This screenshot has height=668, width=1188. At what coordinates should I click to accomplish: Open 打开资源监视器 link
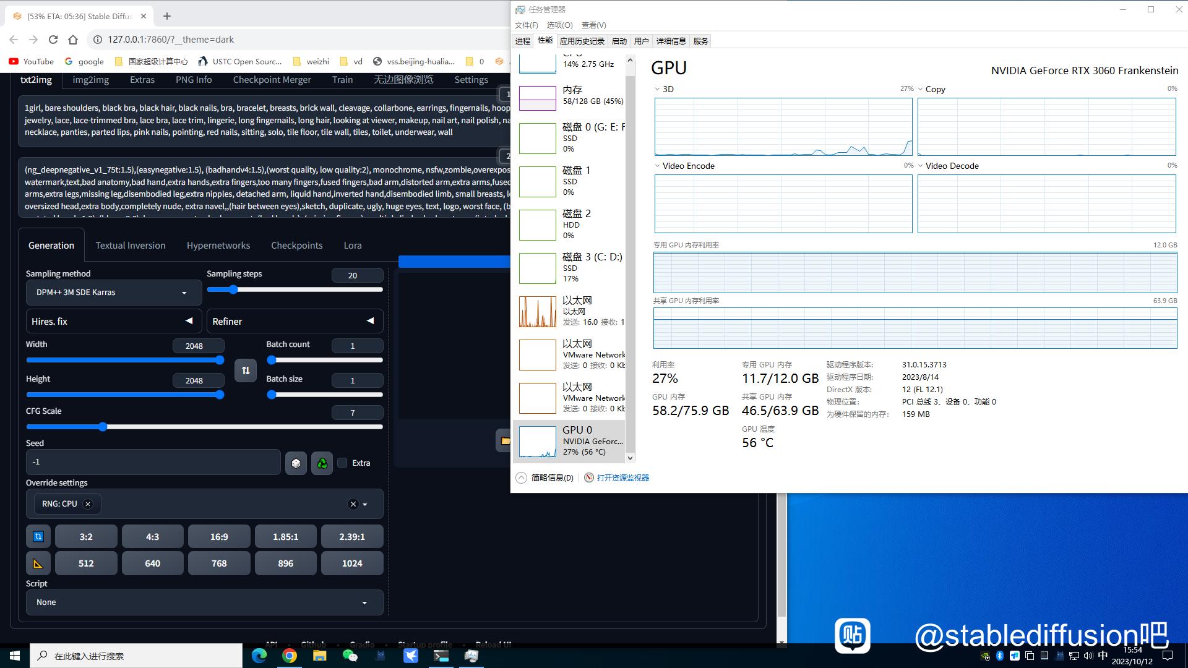pyautogui.click(x=622, y=477)
